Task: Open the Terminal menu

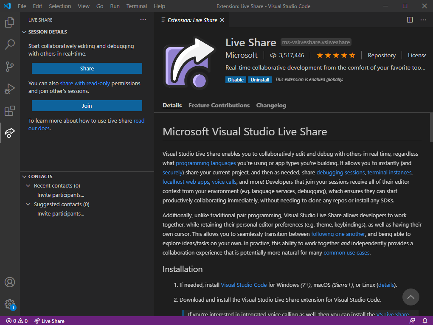Action: [136, 6]
